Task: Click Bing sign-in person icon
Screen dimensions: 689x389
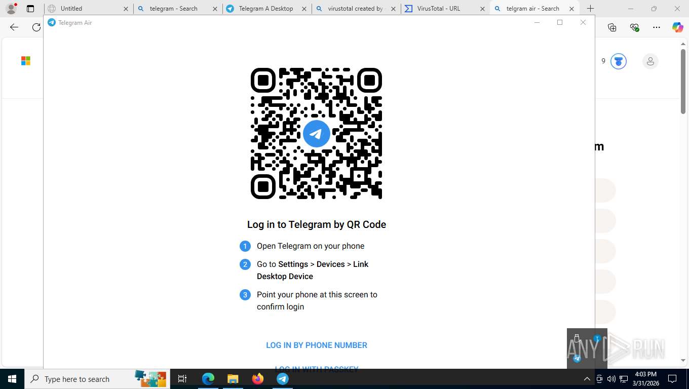Action: point(650,61)
